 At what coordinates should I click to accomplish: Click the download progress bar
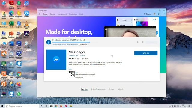tap(94, 42)
